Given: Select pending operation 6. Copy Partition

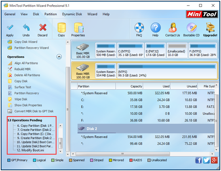Looking at the screenshot, I should 35,125.
